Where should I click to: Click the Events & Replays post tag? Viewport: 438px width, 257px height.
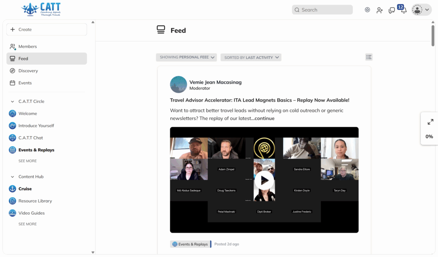[x=190, y=244]
